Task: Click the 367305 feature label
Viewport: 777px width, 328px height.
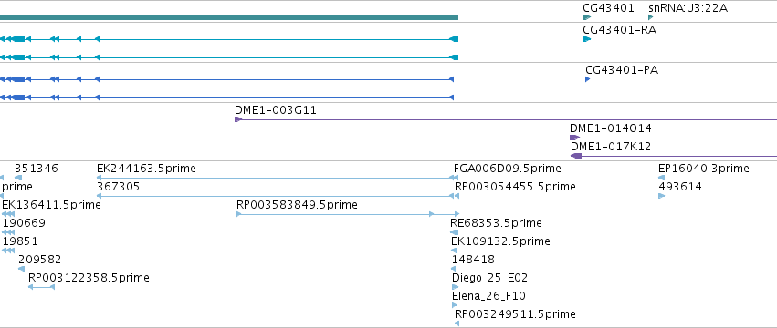Action: (x=119, y=187)
